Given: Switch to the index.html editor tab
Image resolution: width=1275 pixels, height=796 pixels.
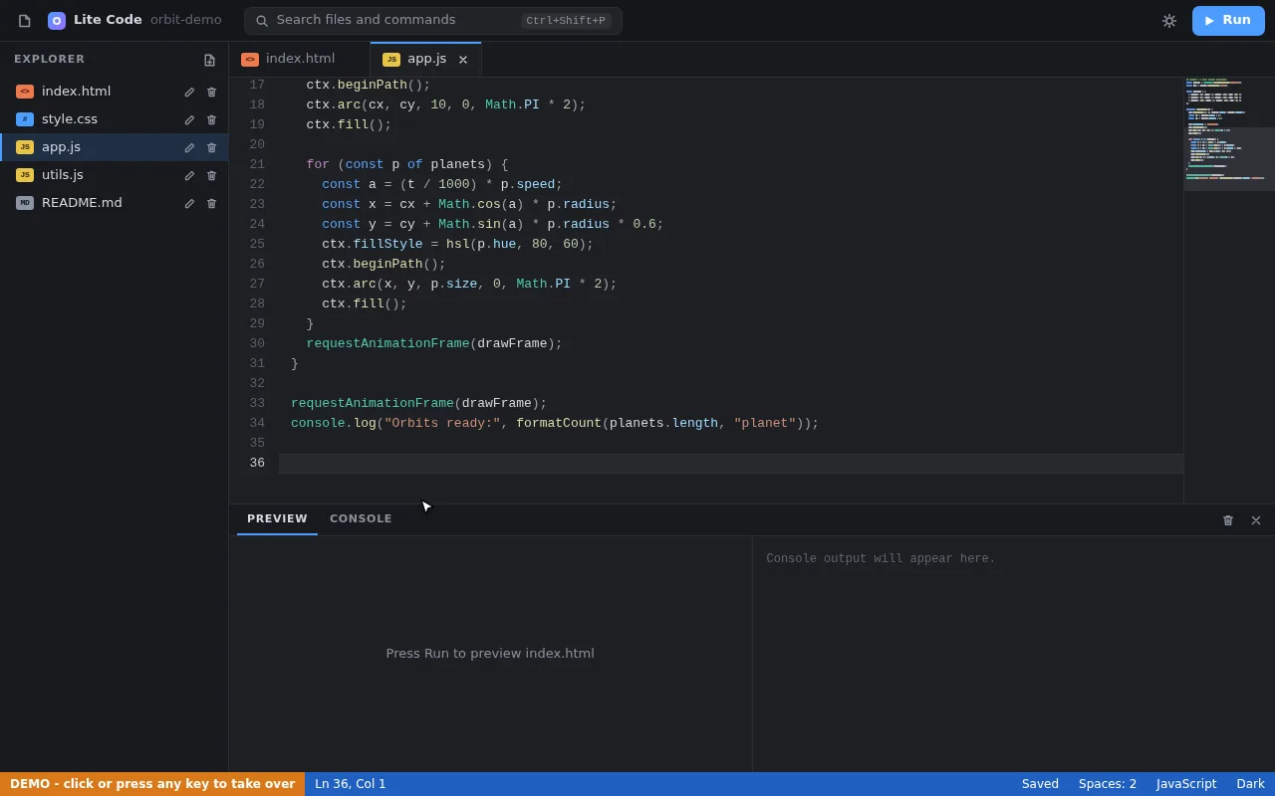Looking at the screenshot, I should click(x=300, y=60).
